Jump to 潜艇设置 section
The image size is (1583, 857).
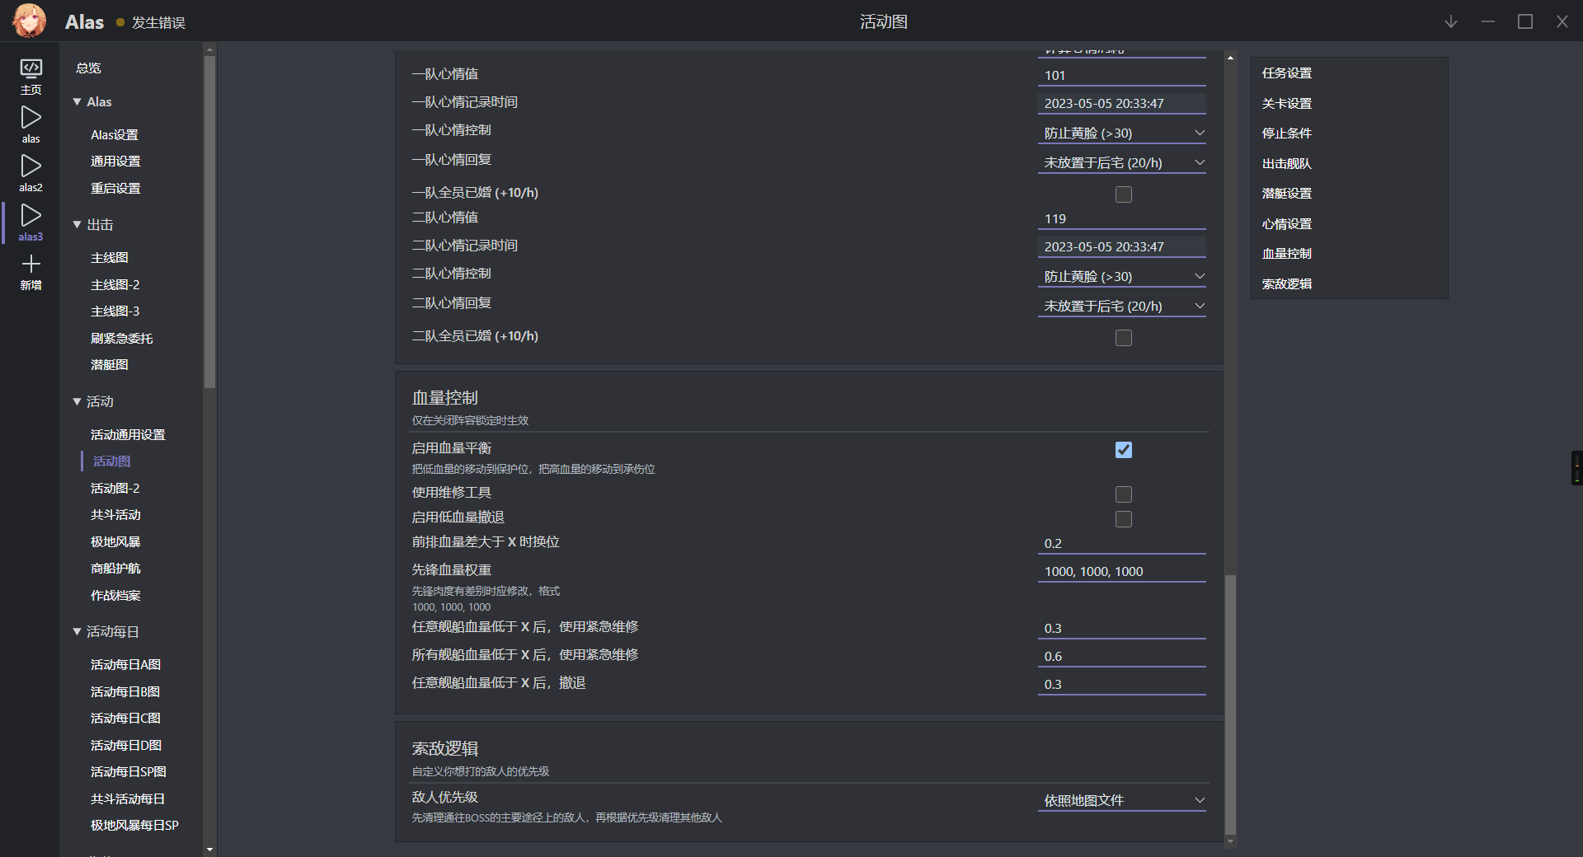pos(1287,193)
